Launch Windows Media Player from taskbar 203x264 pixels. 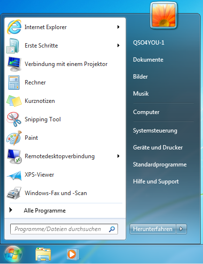pos(73,254)
